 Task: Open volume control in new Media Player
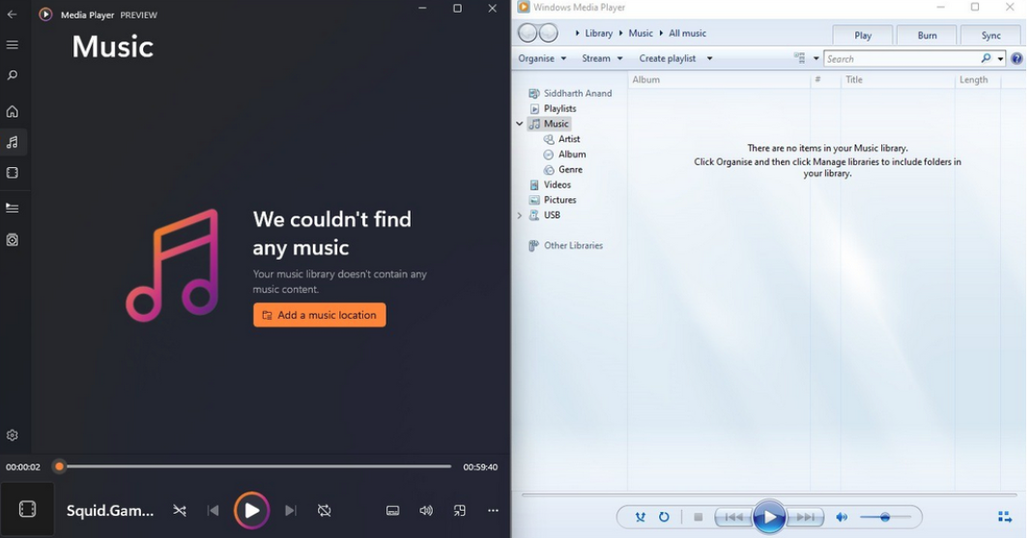click(x=426, y=510)
